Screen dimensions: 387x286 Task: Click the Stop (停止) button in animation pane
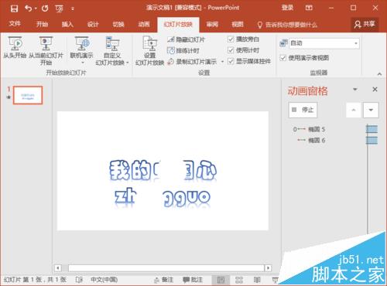[x=303, y=110]
